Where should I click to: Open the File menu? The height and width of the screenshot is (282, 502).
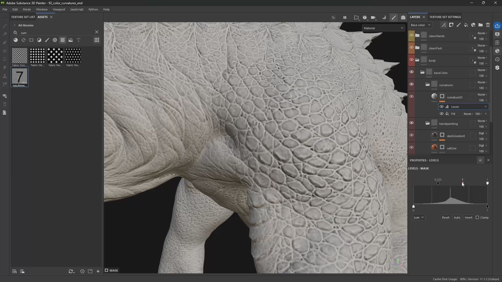(x=5, y=9)
